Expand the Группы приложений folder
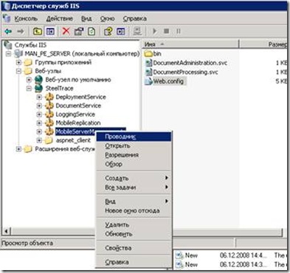The height and width of the screenshot is (273, 290). point(18,62)
